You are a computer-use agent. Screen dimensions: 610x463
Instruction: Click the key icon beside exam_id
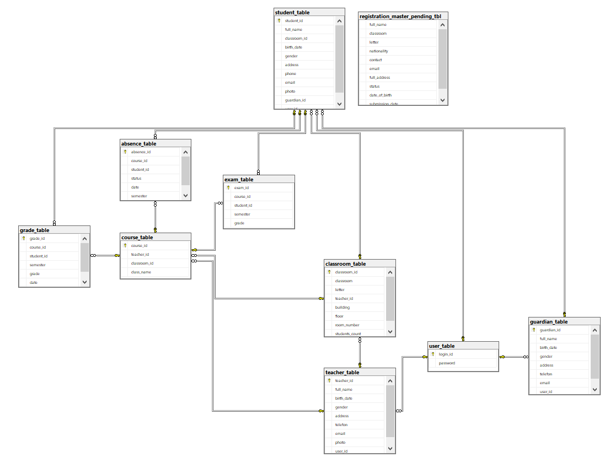pos(228,187)
